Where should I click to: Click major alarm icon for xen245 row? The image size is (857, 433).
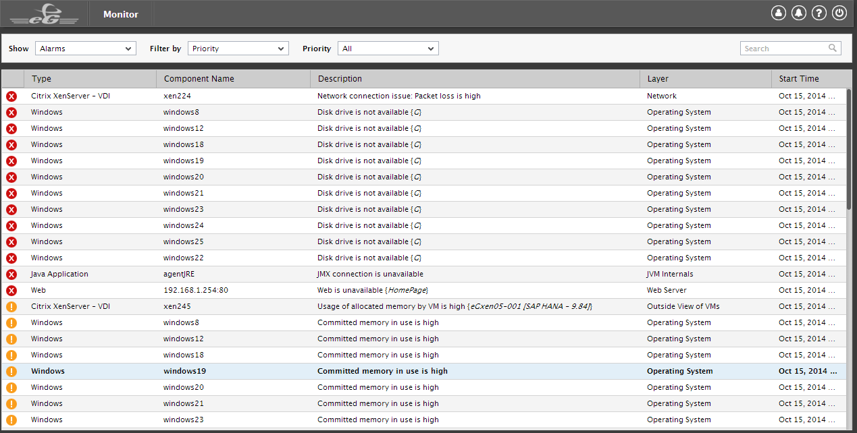click(11, 306)
